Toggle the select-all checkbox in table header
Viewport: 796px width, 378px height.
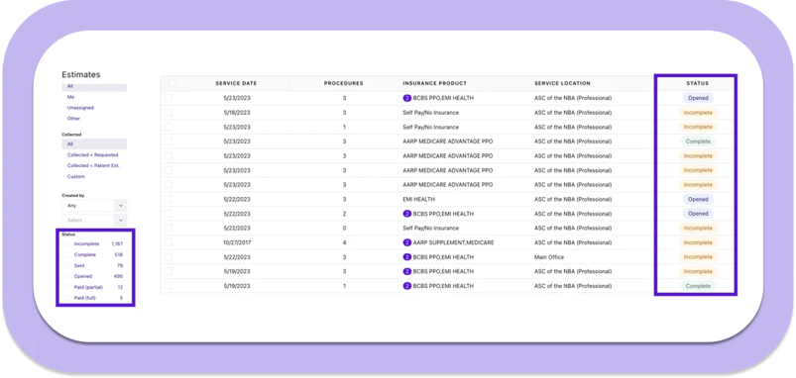172,83
